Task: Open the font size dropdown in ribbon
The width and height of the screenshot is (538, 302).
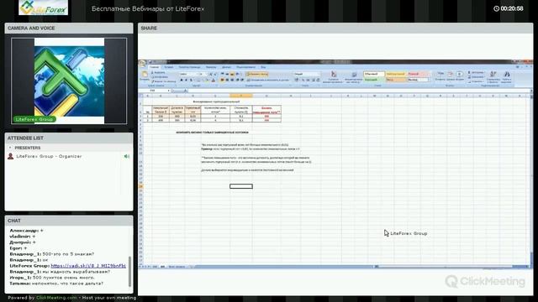Action: 206,74
